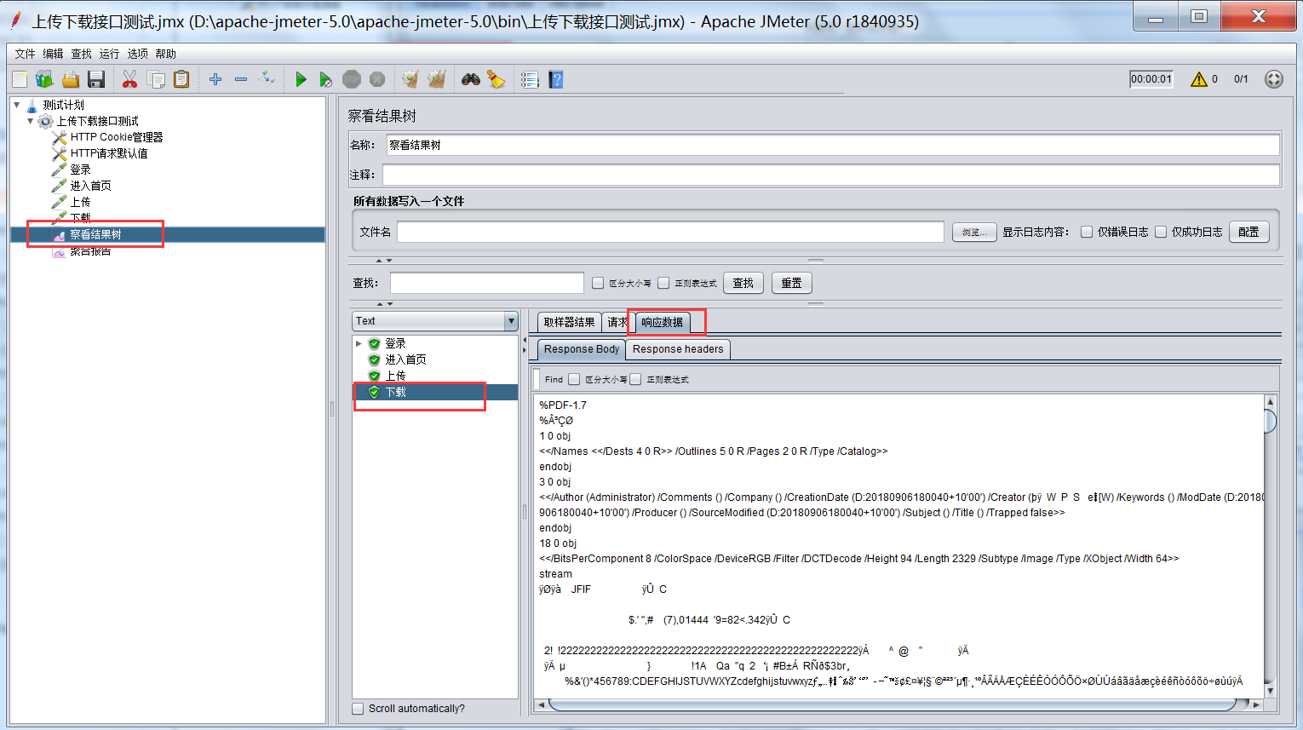Select the 进入首页 sampler in test plan tree
Screen dimensions: 1303x730
(90, 186)
